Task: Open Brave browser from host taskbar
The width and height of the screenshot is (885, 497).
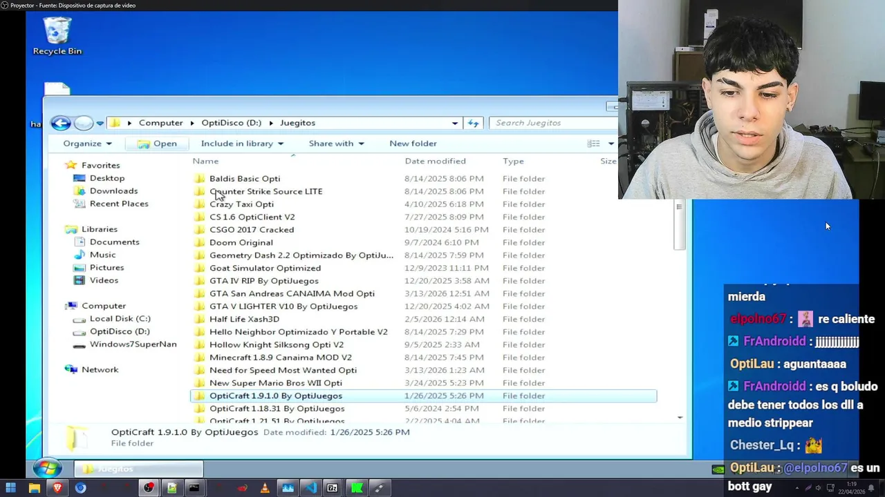Action: 57,488
